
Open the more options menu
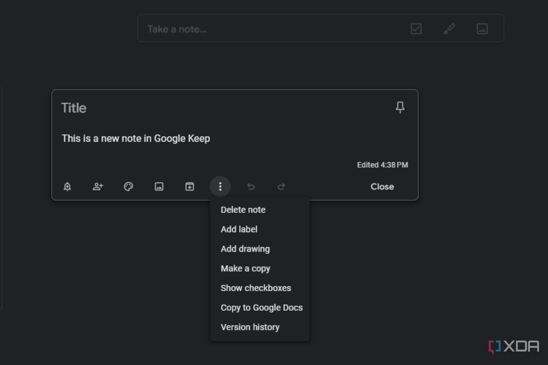coord(221,186)
